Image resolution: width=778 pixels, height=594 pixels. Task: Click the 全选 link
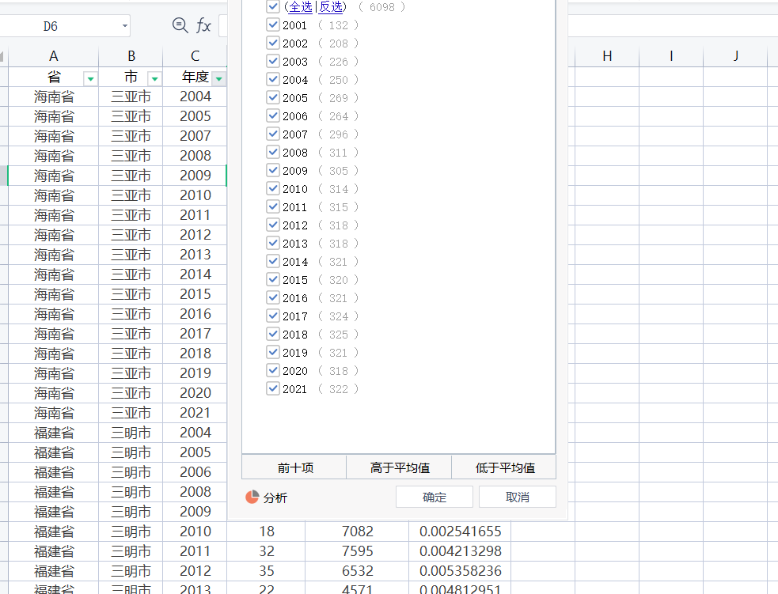tap(302, 7)
